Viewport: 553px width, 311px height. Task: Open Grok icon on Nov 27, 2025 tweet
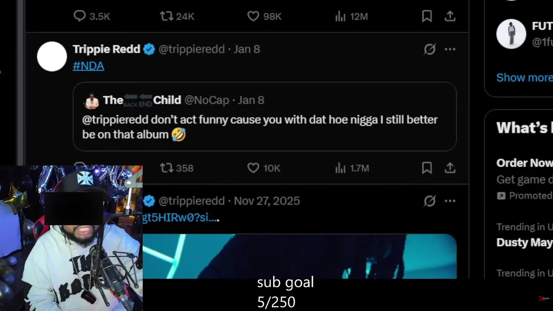click(429, 201)
